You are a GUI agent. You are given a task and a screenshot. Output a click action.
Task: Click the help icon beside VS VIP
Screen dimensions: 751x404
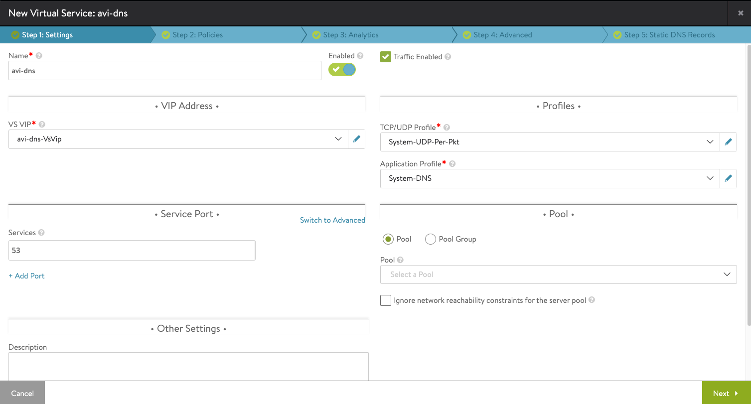[42, 124]
